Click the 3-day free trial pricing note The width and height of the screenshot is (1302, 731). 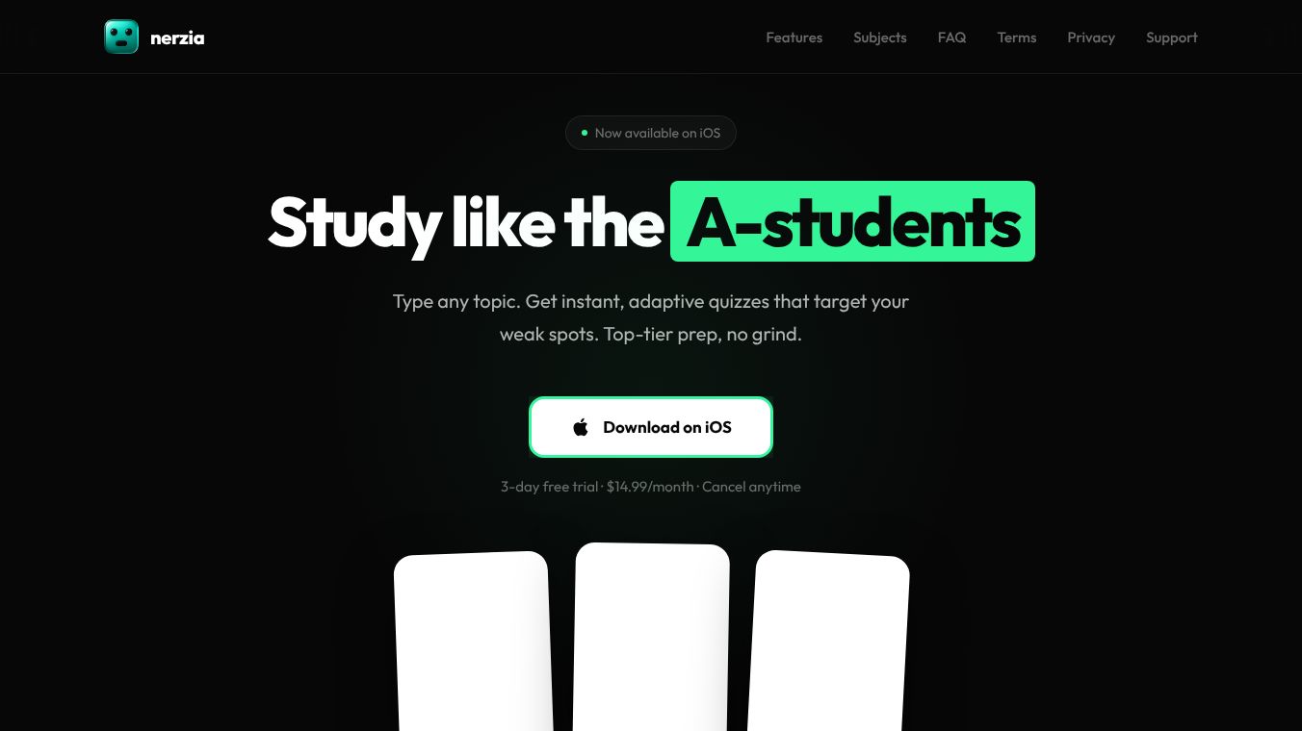pos(550,487)
